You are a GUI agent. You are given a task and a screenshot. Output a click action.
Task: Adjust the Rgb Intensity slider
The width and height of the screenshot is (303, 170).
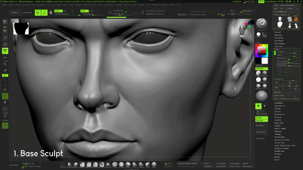pos(67,14)
